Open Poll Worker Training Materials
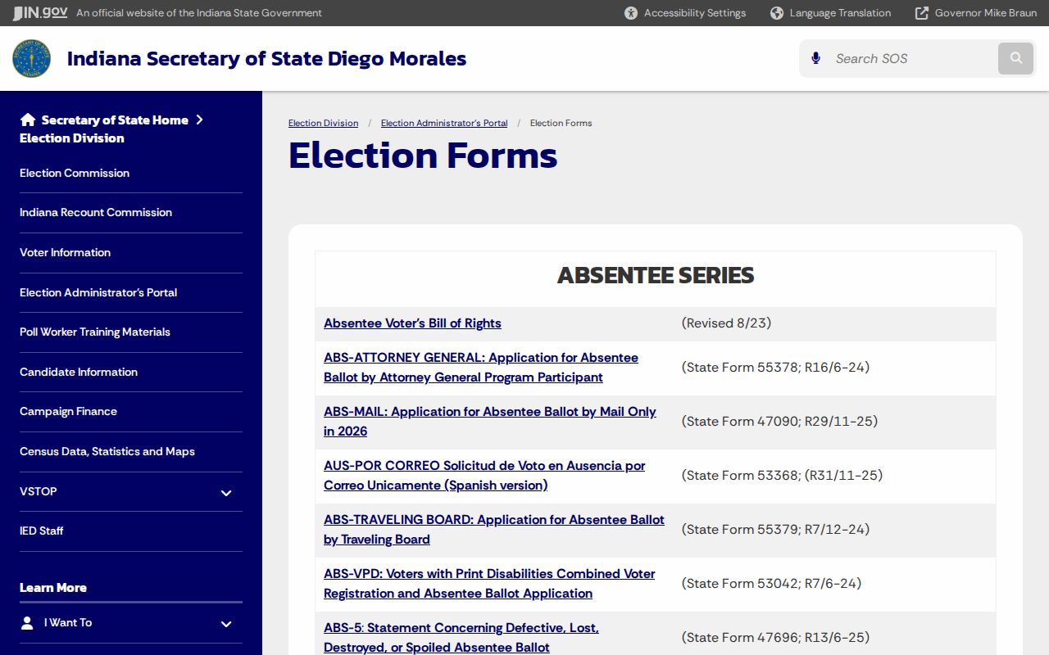Screen dimensions: 1049x655 (95, 332)
